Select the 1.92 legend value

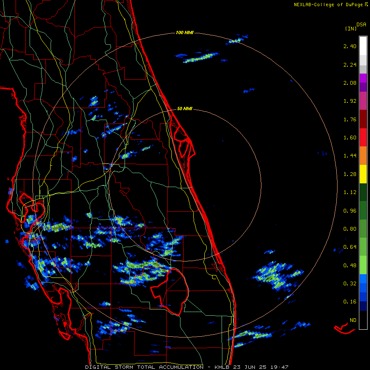[x=350, y=101]
